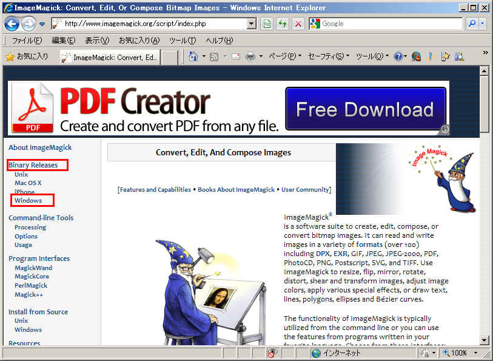Click the Home icon in command bar
The width and height of the screenshot is (493, 361).
193,56
